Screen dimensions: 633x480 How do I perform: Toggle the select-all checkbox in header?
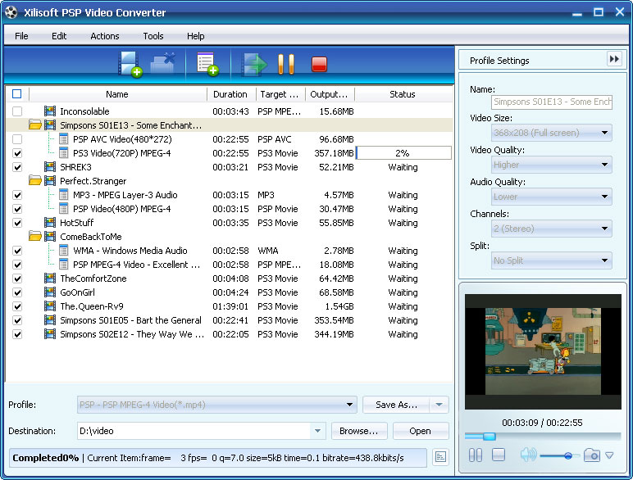point(17,94)
